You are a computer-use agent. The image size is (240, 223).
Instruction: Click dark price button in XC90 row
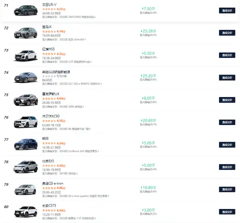point(227,122)
